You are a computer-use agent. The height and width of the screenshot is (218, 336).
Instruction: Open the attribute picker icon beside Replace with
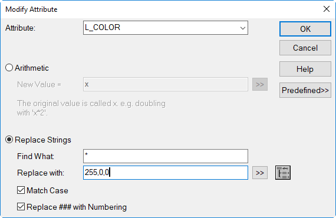pyautogui.click(x=283, y=173)
